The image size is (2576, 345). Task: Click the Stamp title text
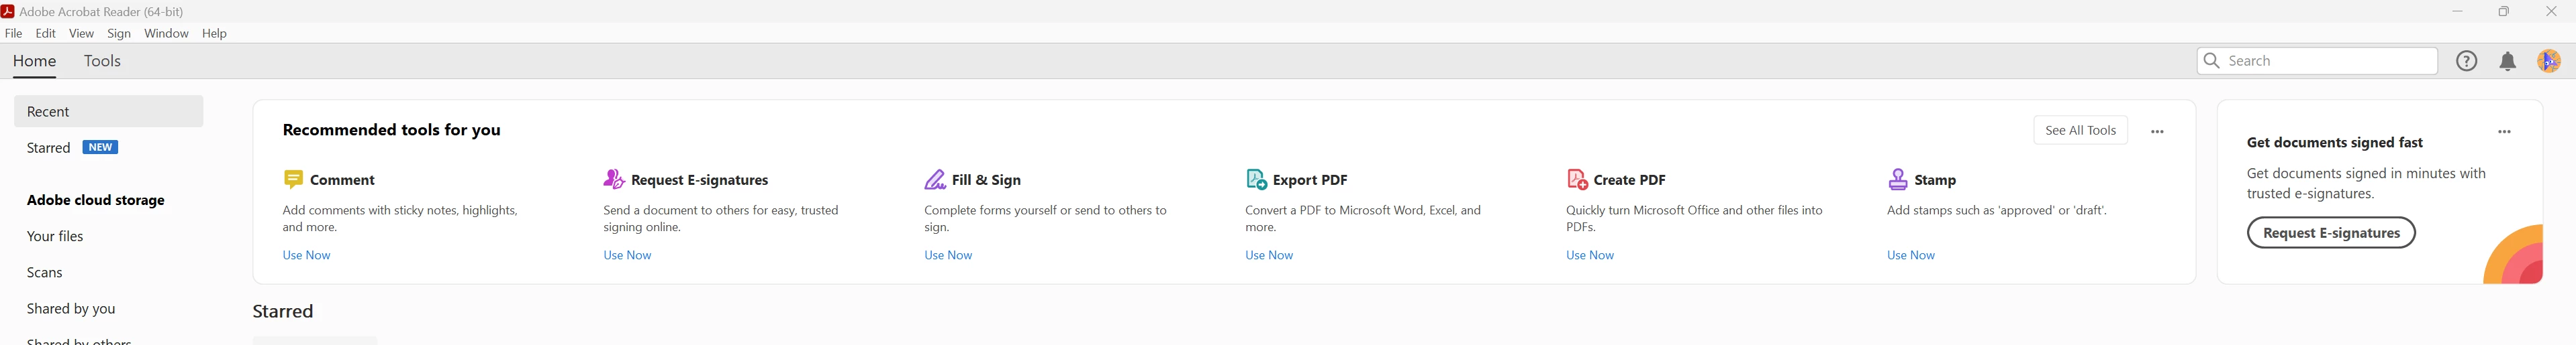1935,180
